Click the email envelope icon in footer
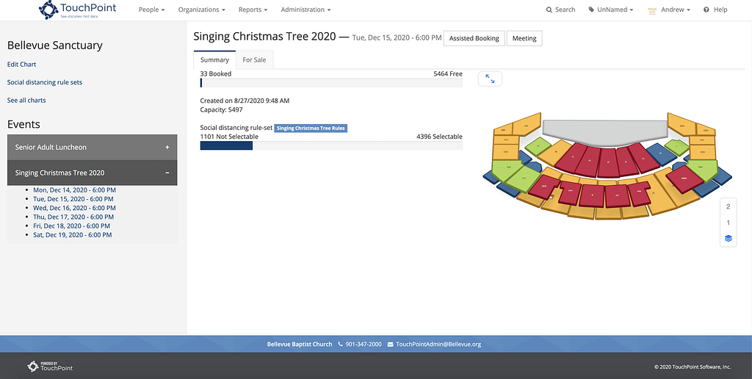752x379 pixels. click(390, 344)
